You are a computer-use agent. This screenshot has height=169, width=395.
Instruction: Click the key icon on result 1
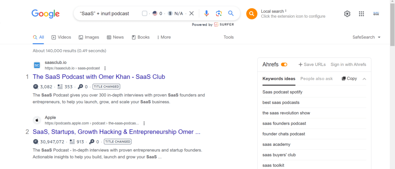pyautogui.click(x=80, y=87)
